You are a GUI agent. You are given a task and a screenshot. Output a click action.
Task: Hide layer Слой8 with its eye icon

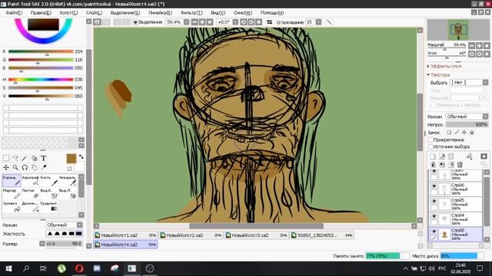pos(434,231)
